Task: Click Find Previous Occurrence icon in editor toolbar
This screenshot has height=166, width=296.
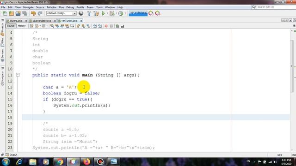Action: 57,26
